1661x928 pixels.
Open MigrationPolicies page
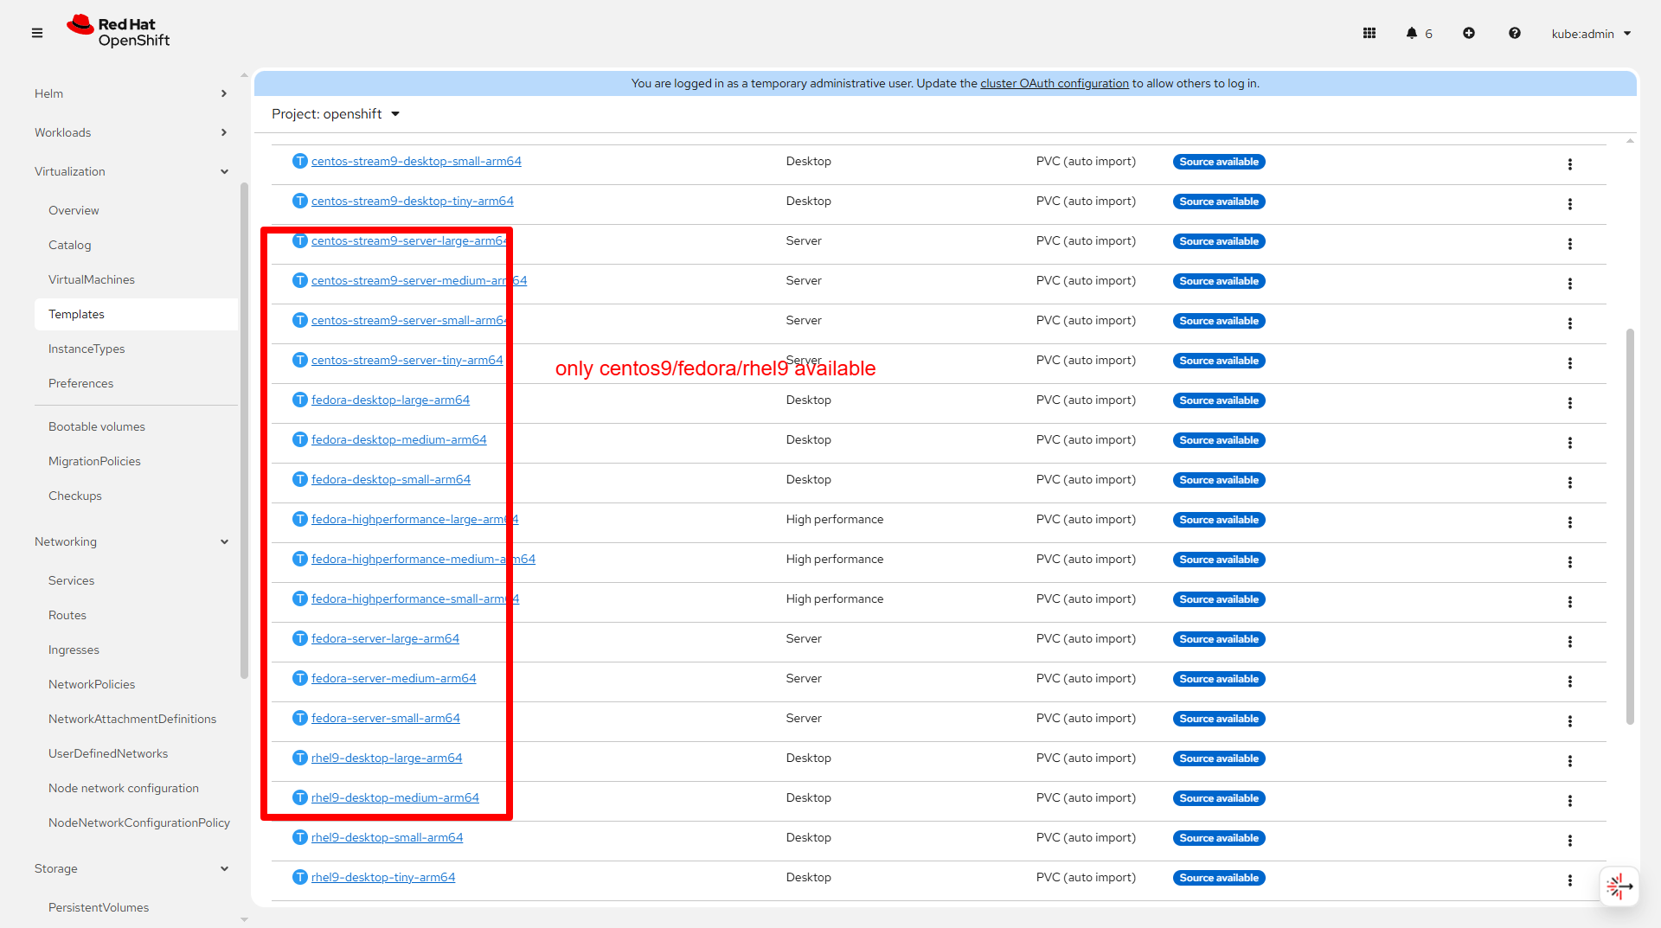point(94,461)
